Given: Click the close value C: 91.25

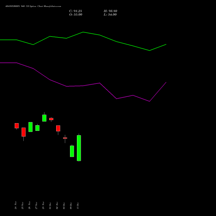Looking at the screenshot, I should tap(76, 11).
